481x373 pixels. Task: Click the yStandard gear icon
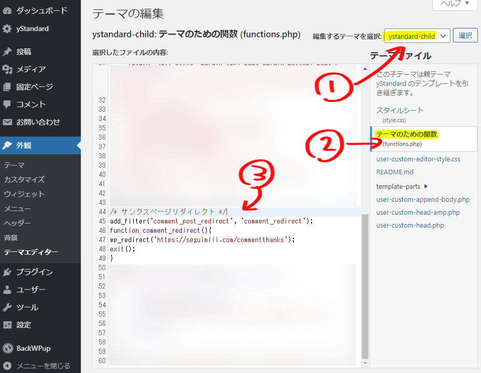(7, 29)
